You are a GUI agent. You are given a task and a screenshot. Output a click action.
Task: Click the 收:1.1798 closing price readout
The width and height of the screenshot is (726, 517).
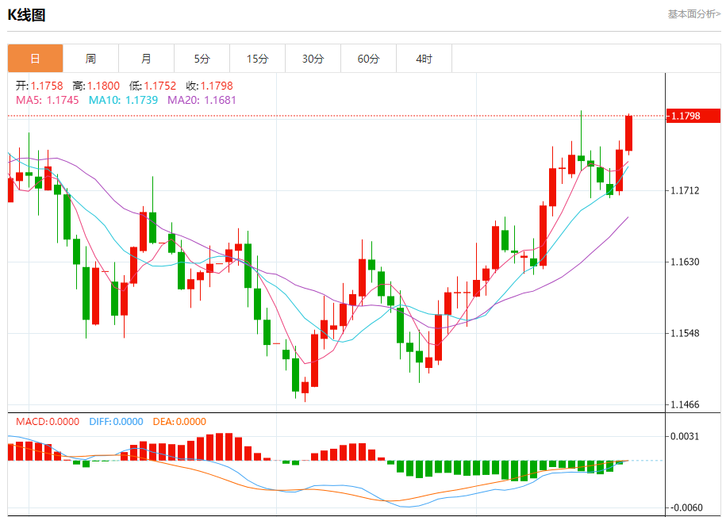click(x=209, y=86)
